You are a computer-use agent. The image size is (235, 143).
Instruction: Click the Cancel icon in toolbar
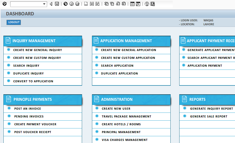pyautogui.click(x=77, y=4)
